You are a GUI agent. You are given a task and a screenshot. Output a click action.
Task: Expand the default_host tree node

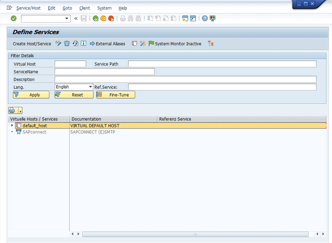12,125
